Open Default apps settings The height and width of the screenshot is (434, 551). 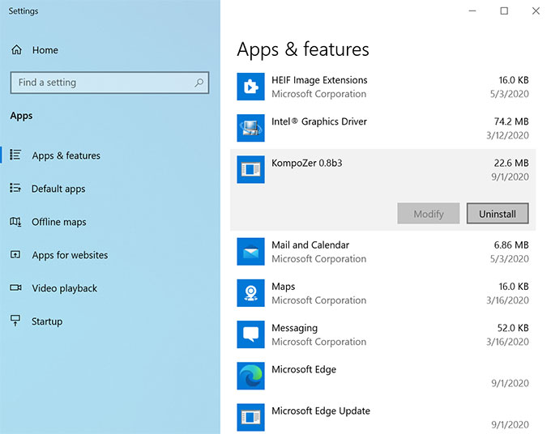[x=58, y=189]
